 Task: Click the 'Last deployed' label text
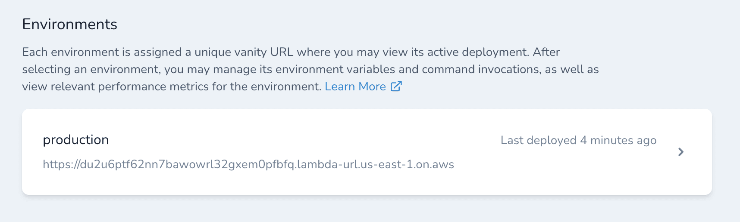point(539,140)
